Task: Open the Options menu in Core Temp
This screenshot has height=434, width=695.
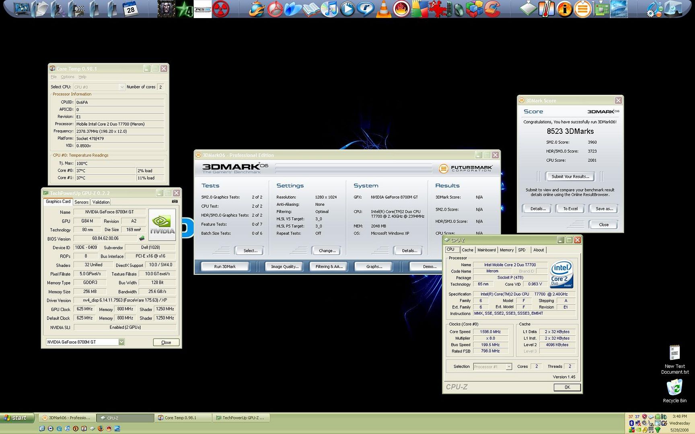Action: [68, 77]
